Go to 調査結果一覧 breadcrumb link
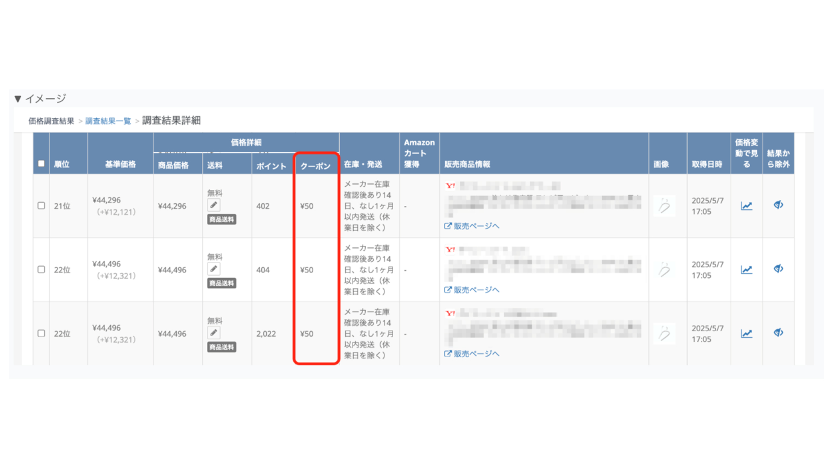The width and height of the screenshot is (833, 468). pyautogui.click(x=108, y=121)
